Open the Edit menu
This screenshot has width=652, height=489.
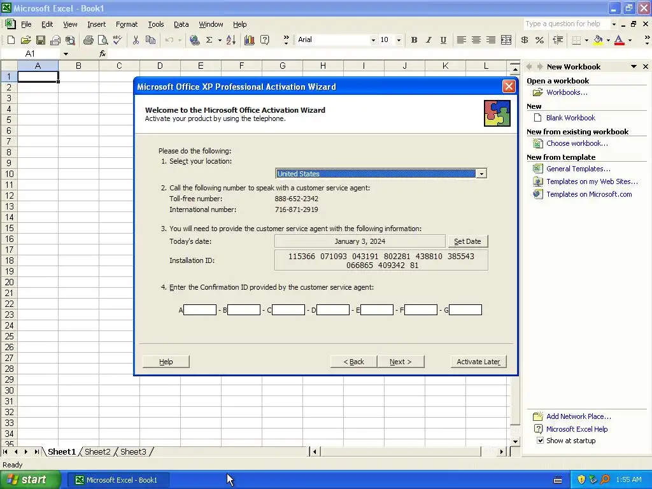[47, 24]
